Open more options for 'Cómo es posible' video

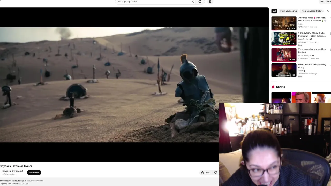coord(330,50)
